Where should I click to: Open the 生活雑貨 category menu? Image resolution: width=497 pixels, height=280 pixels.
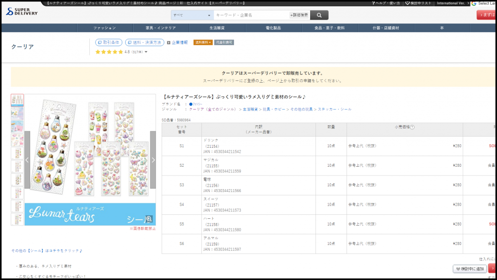(217, 28)
